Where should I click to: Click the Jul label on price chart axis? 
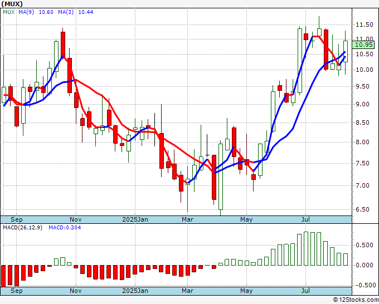coord(306,219)
